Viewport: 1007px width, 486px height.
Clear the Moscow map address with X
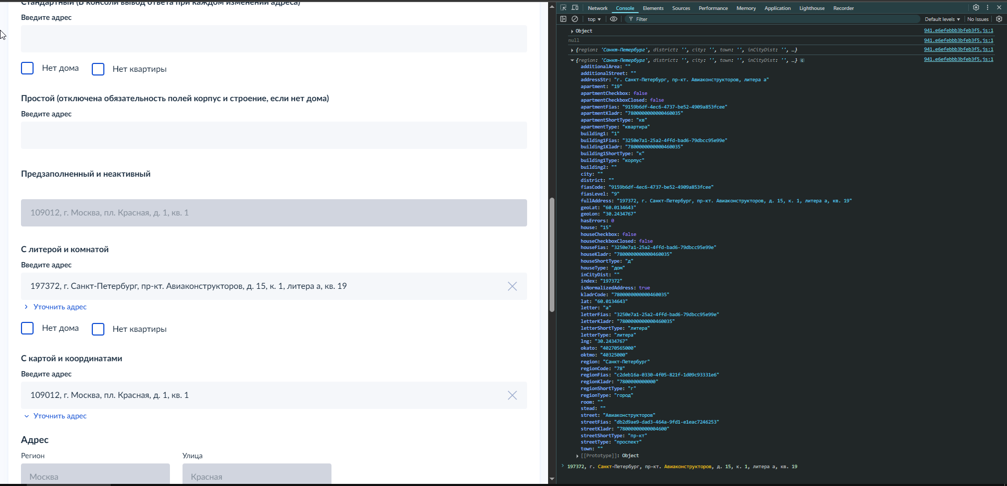click(512, 395)
